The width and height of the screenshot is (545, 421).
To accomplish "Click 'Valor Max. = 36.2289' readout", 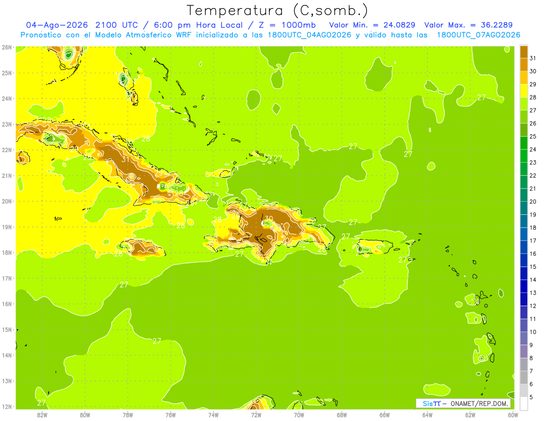I will point(468,25).
